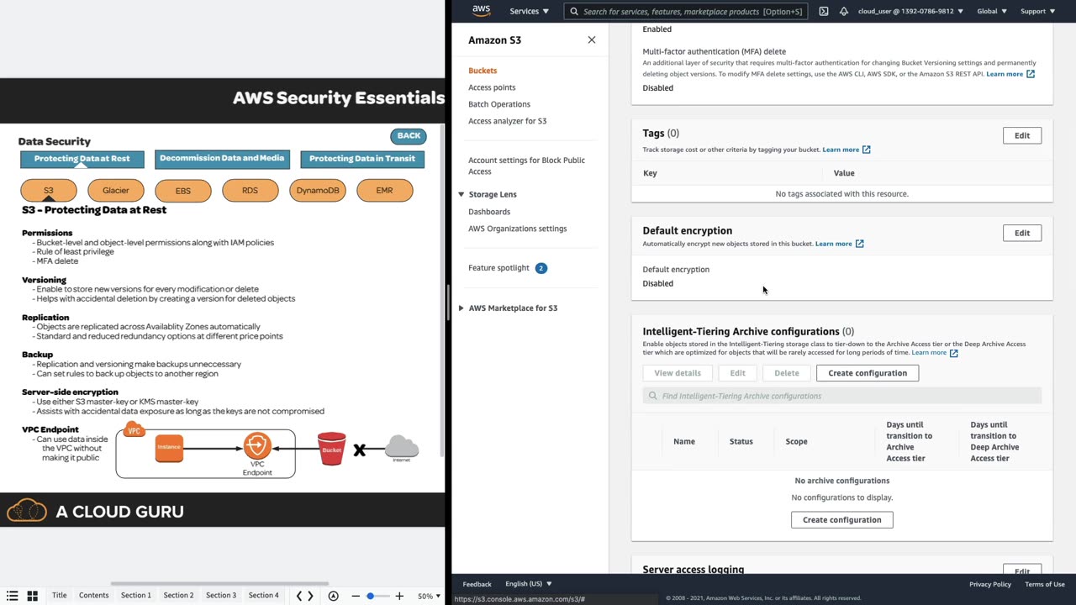
Task: Open the notifications bell
Action: click(844, 11)
